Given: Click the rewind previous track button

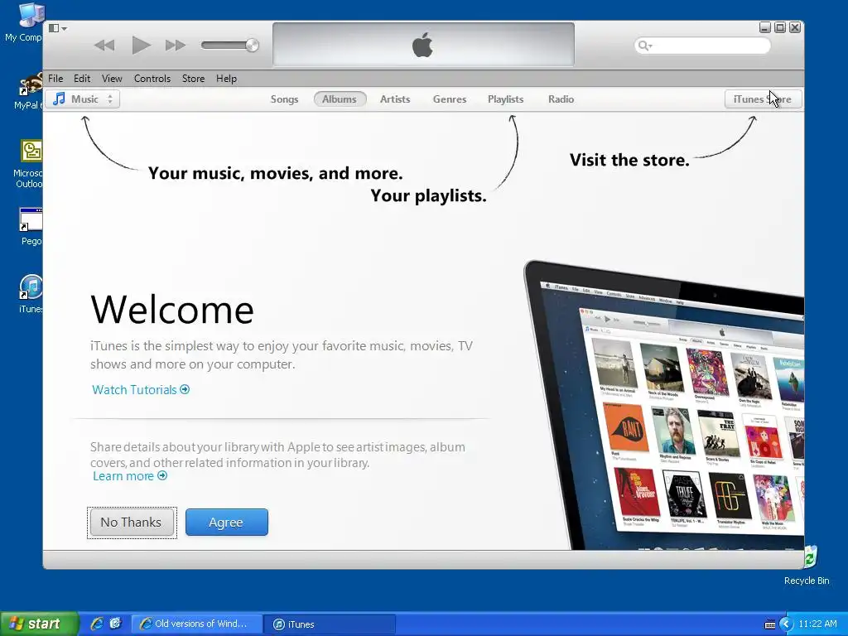Looking at the screenshot, I should pyautogui.click(x=104, y=46).
